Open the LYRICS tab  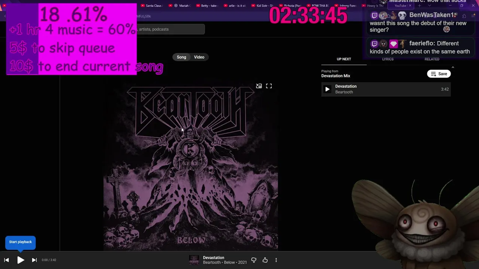(388, 59)
